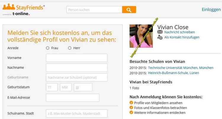Open the Einloggen link
Image resolution: width=222 pixels, height=119 pixels.
[211, 9]
